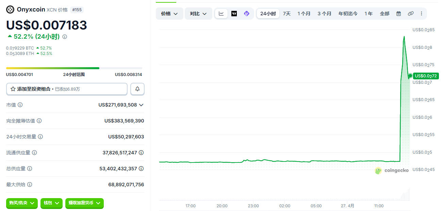Click info icon next to 24小时 percentage
Image resolution: width=443 pixels, height=211 pixels.
click(65, 37)
